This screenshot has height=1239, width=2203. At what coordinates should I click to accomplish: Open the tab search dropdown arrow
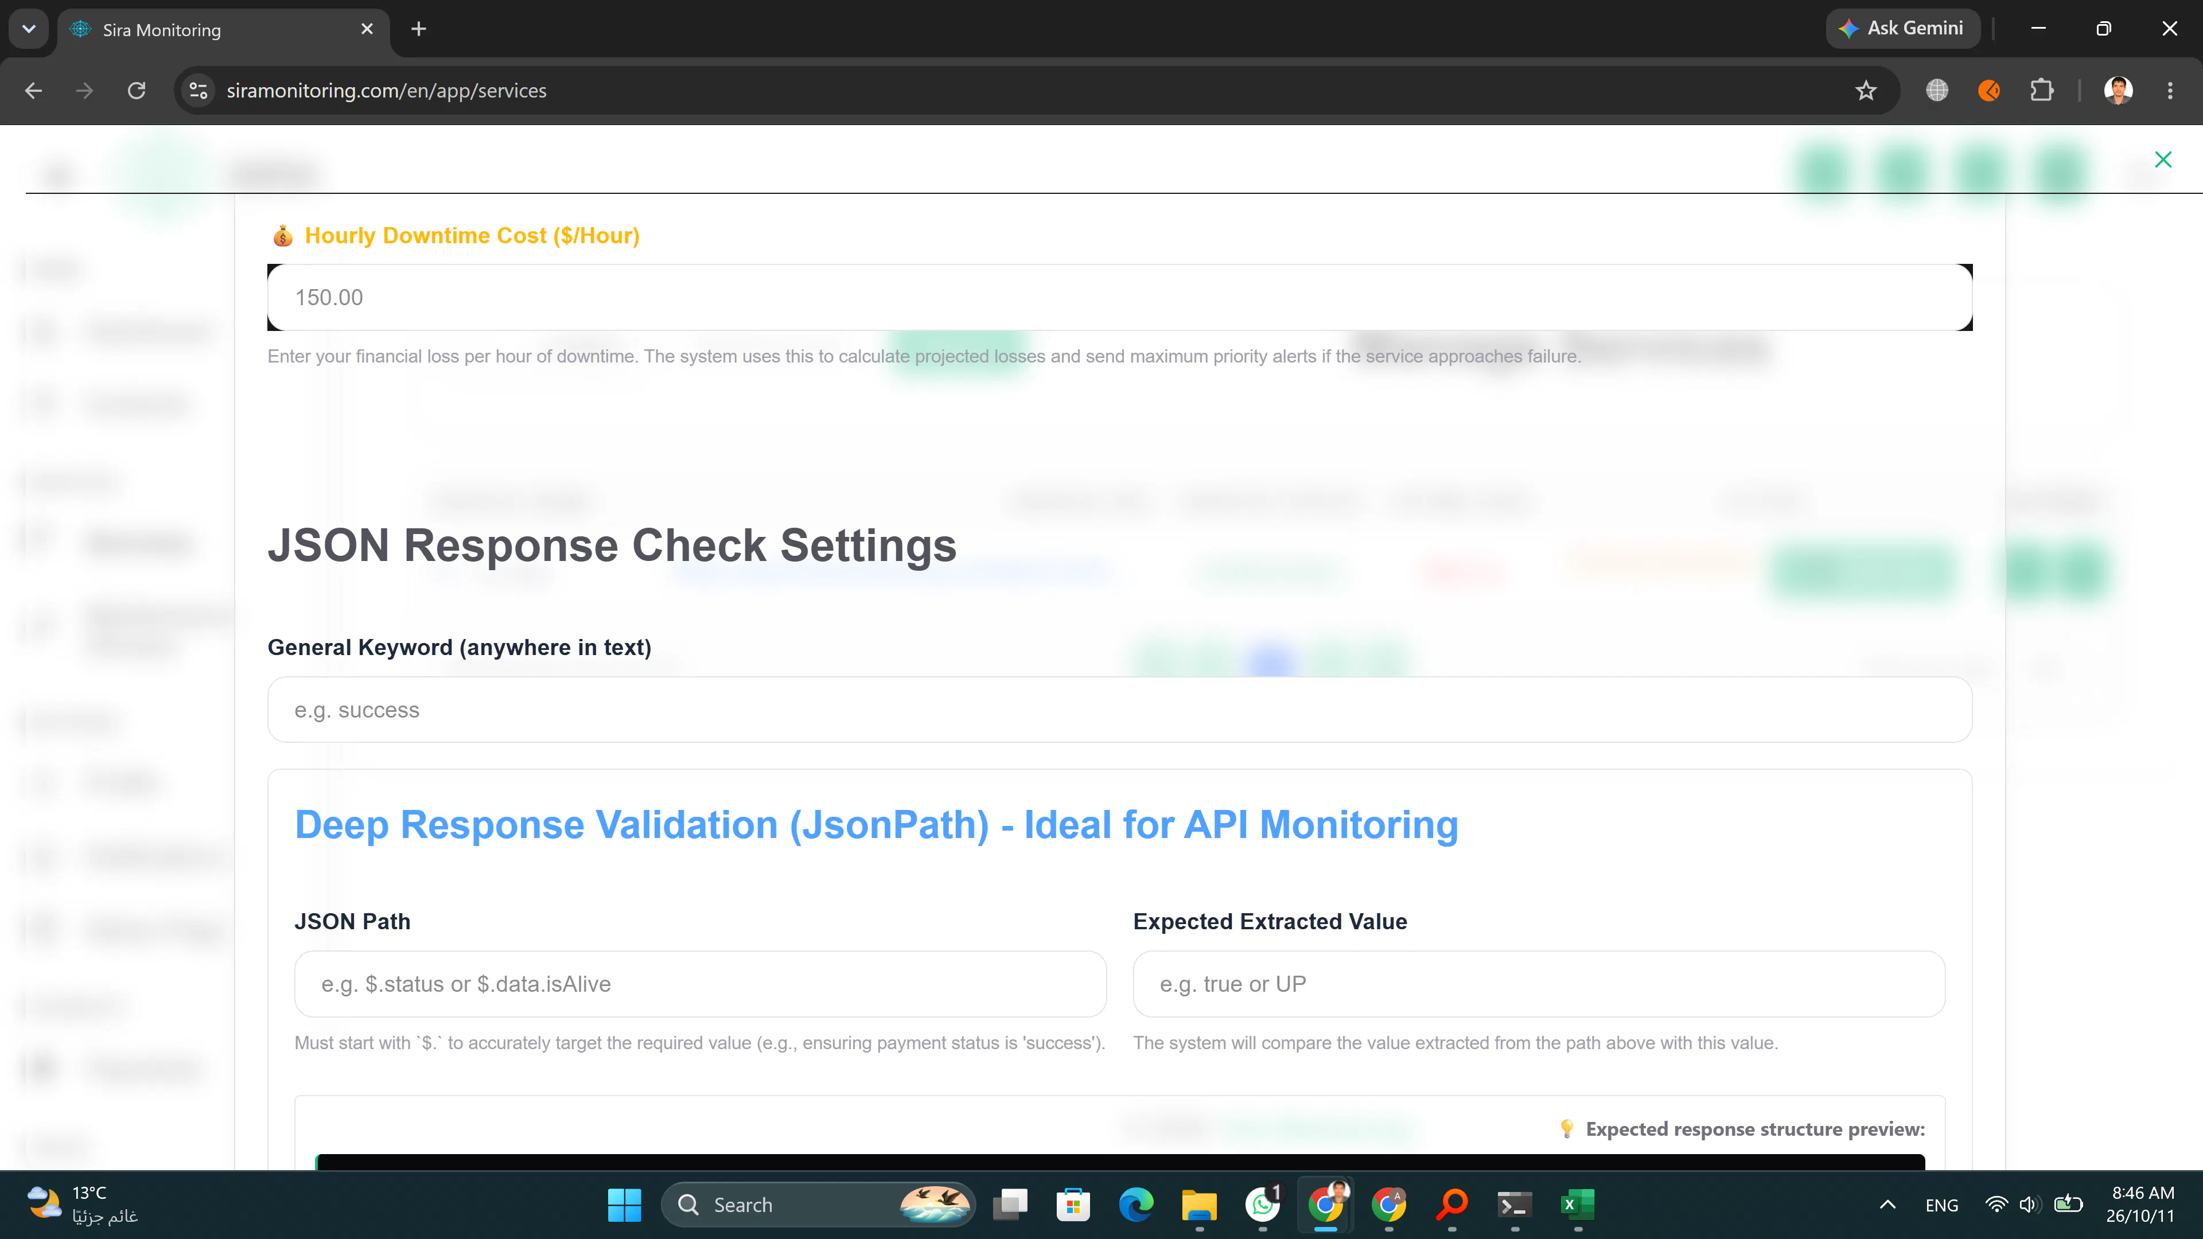29,29
